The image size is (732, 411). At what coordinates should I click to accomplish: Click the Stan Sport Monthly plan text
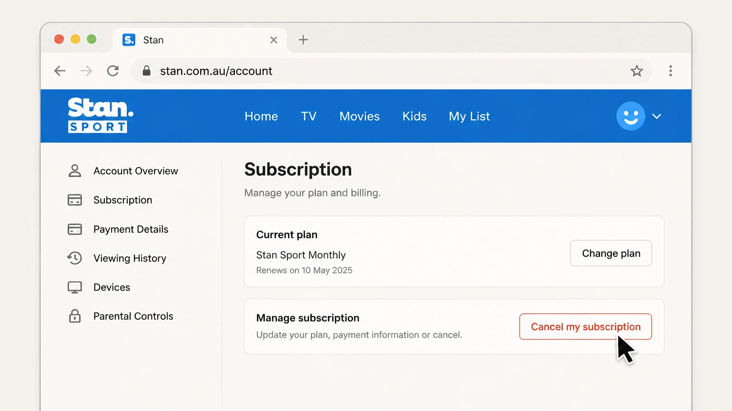[301, 255]
